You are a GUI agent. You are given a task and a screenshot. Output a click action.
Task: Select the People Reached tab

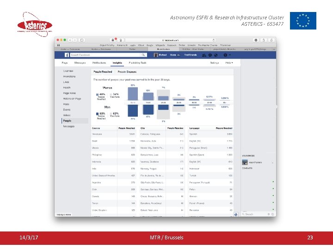click(103, 72)
